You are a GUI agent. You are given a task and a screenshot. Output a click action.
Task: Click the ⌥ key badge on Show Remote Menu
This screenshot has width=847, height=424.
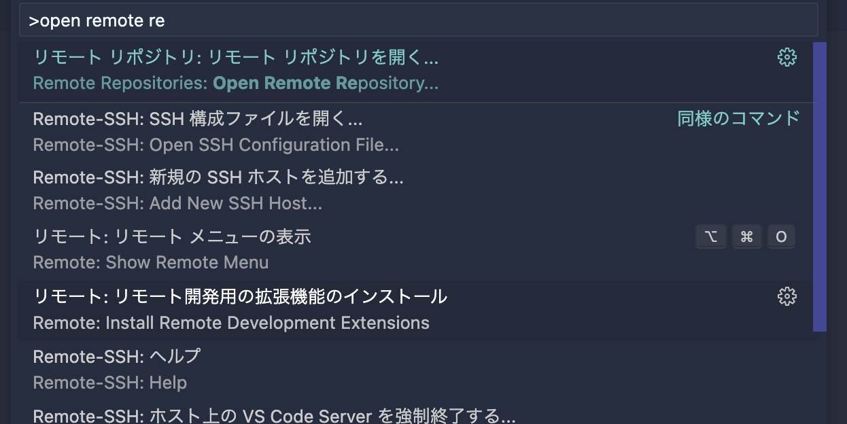[710, 236]
